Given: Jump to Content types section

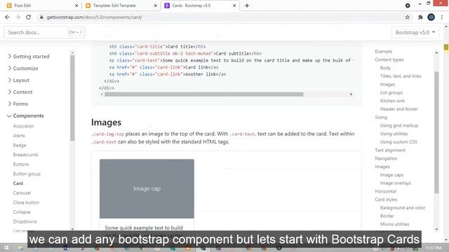Looking at the screenshot, I should click(x=389, y=59).
